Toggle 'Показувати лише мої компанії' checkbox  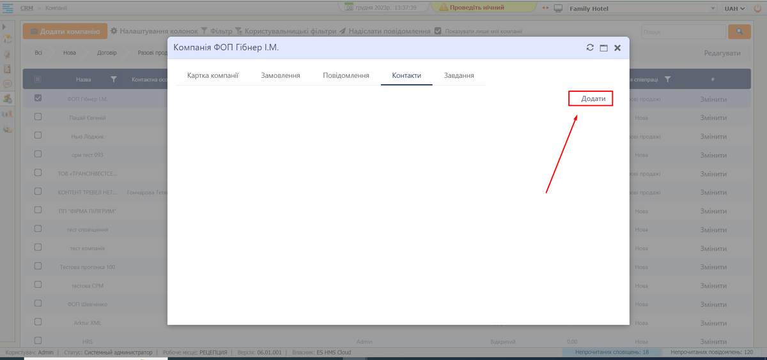click(438, 31)
